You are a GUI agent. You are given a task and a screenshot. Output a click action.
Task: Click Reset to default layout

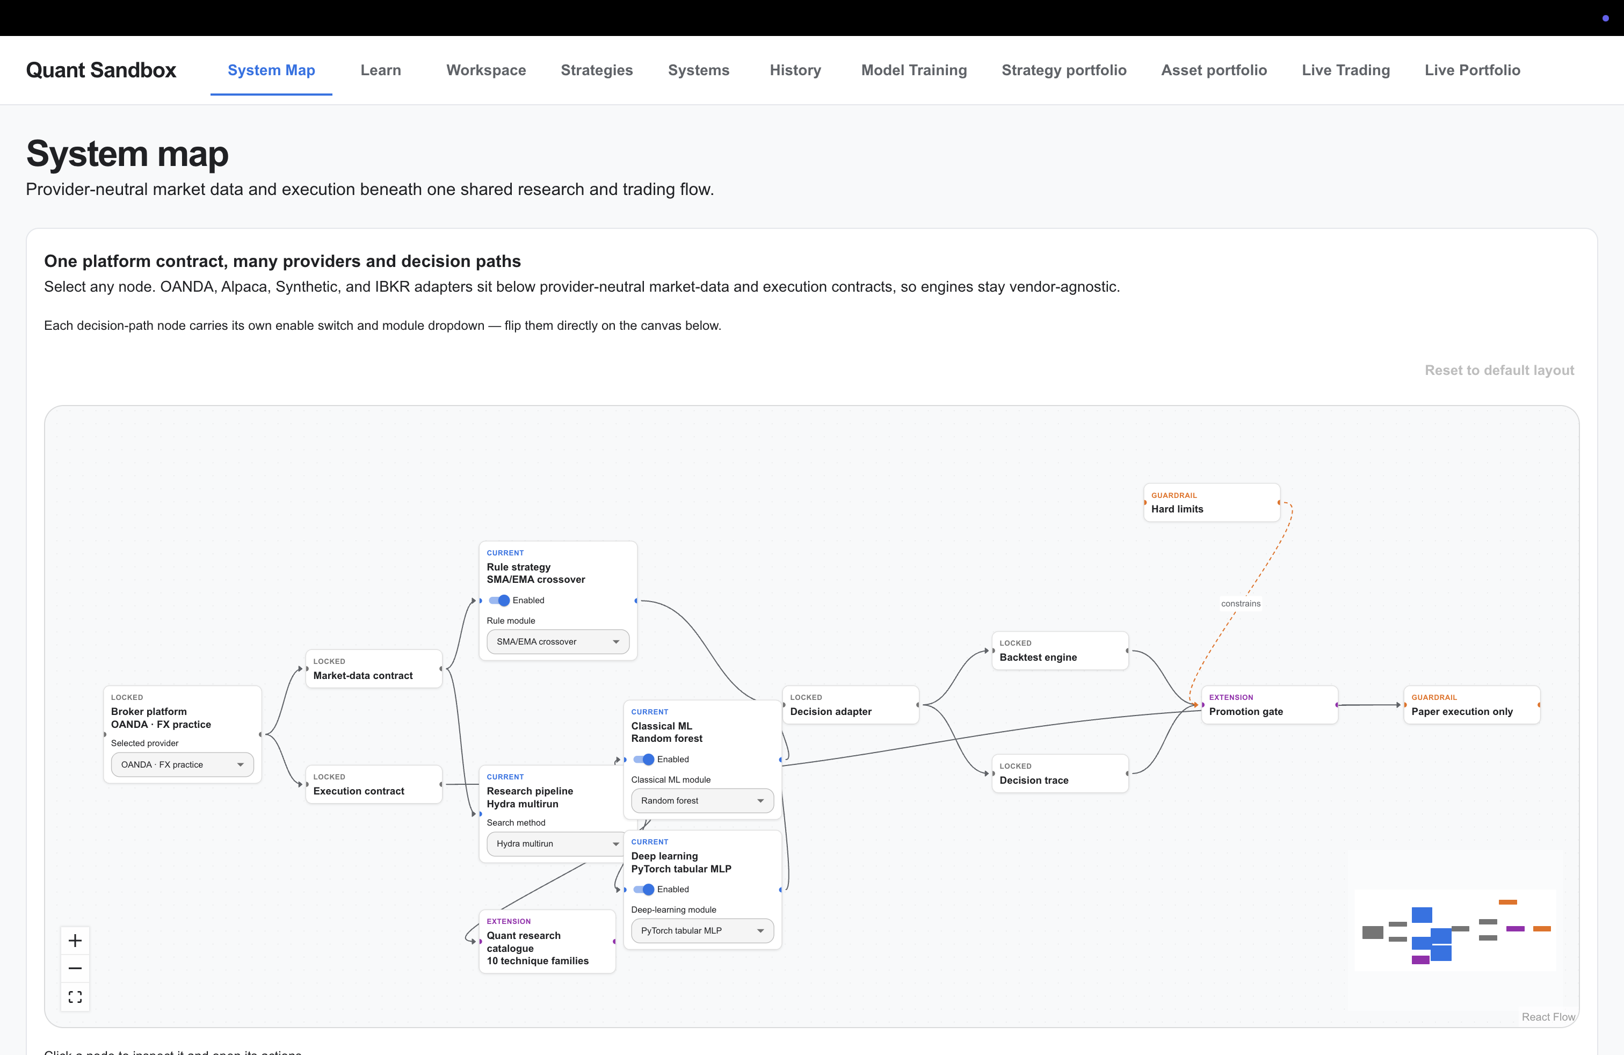(x=1499, y=370)
